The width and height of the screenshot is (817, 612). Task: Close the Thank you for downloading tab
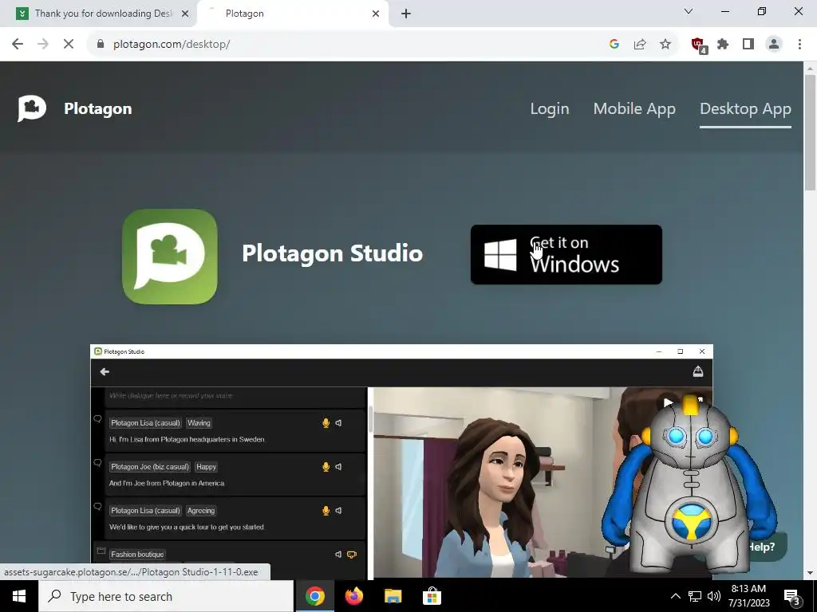[x=185, y=14]
